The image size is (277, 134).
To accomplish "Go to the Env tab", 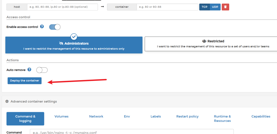I will 127,117.
